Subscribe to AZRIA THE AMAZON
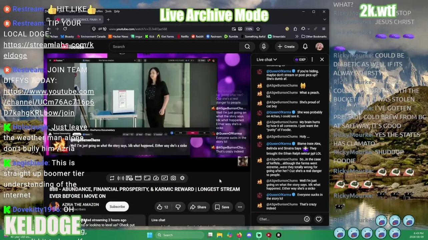 point(117,207)
